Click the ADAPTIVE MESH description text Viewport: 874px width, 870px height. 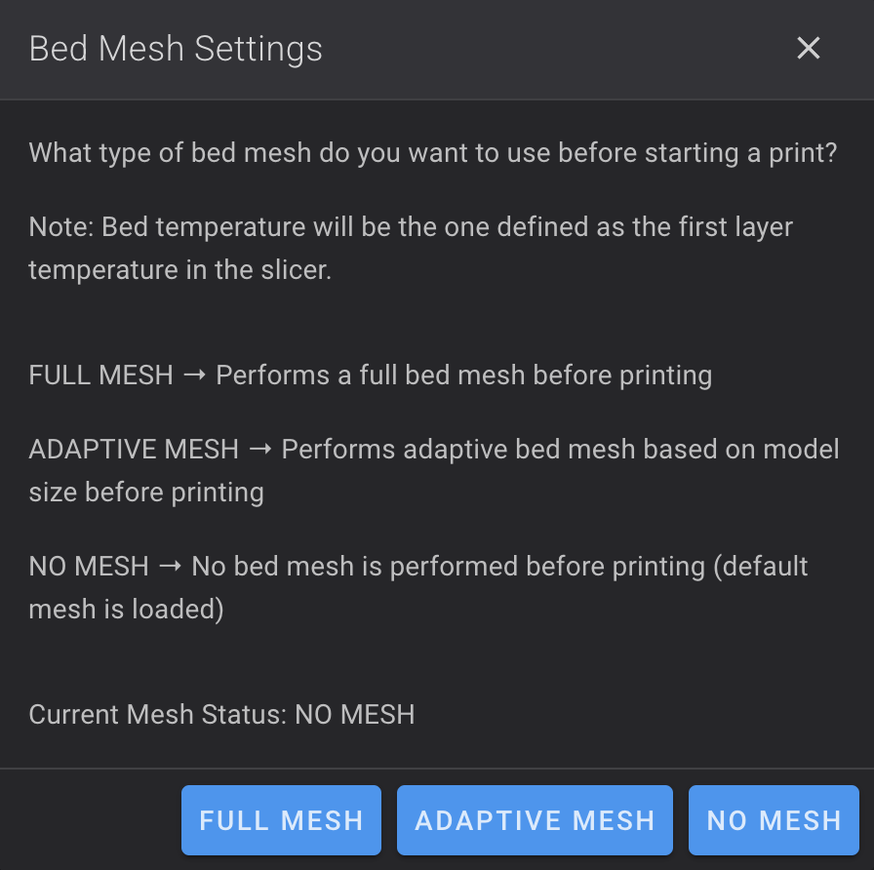tap(434, 471)
